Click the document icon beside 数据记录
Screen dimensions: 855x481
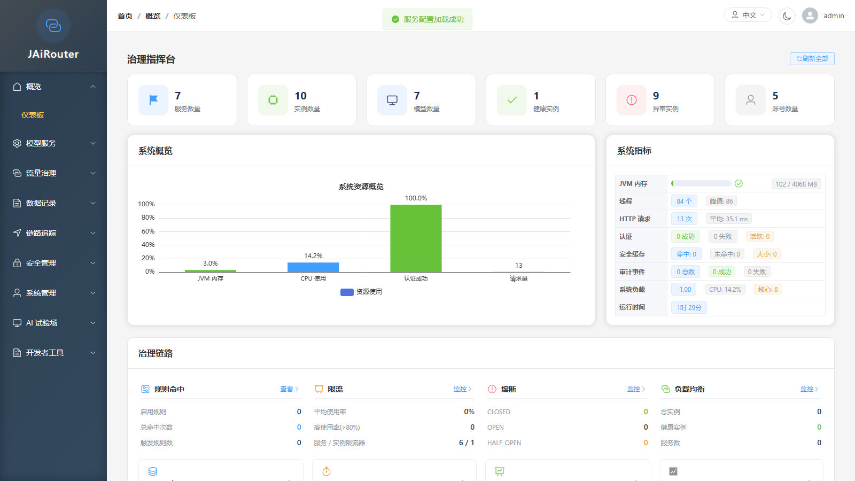click(x=17, y=203)
